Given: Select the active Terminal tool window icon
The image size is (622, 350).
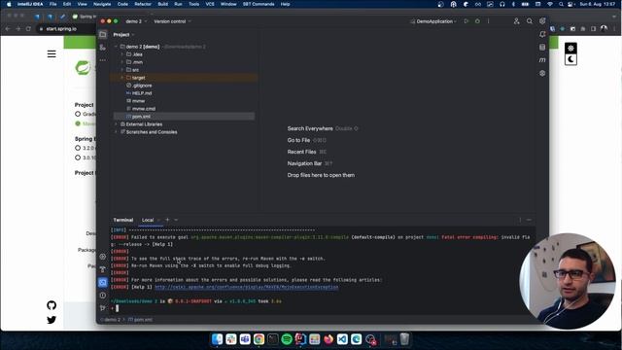Looking at the screenshot, I should [x=103, y=282].
